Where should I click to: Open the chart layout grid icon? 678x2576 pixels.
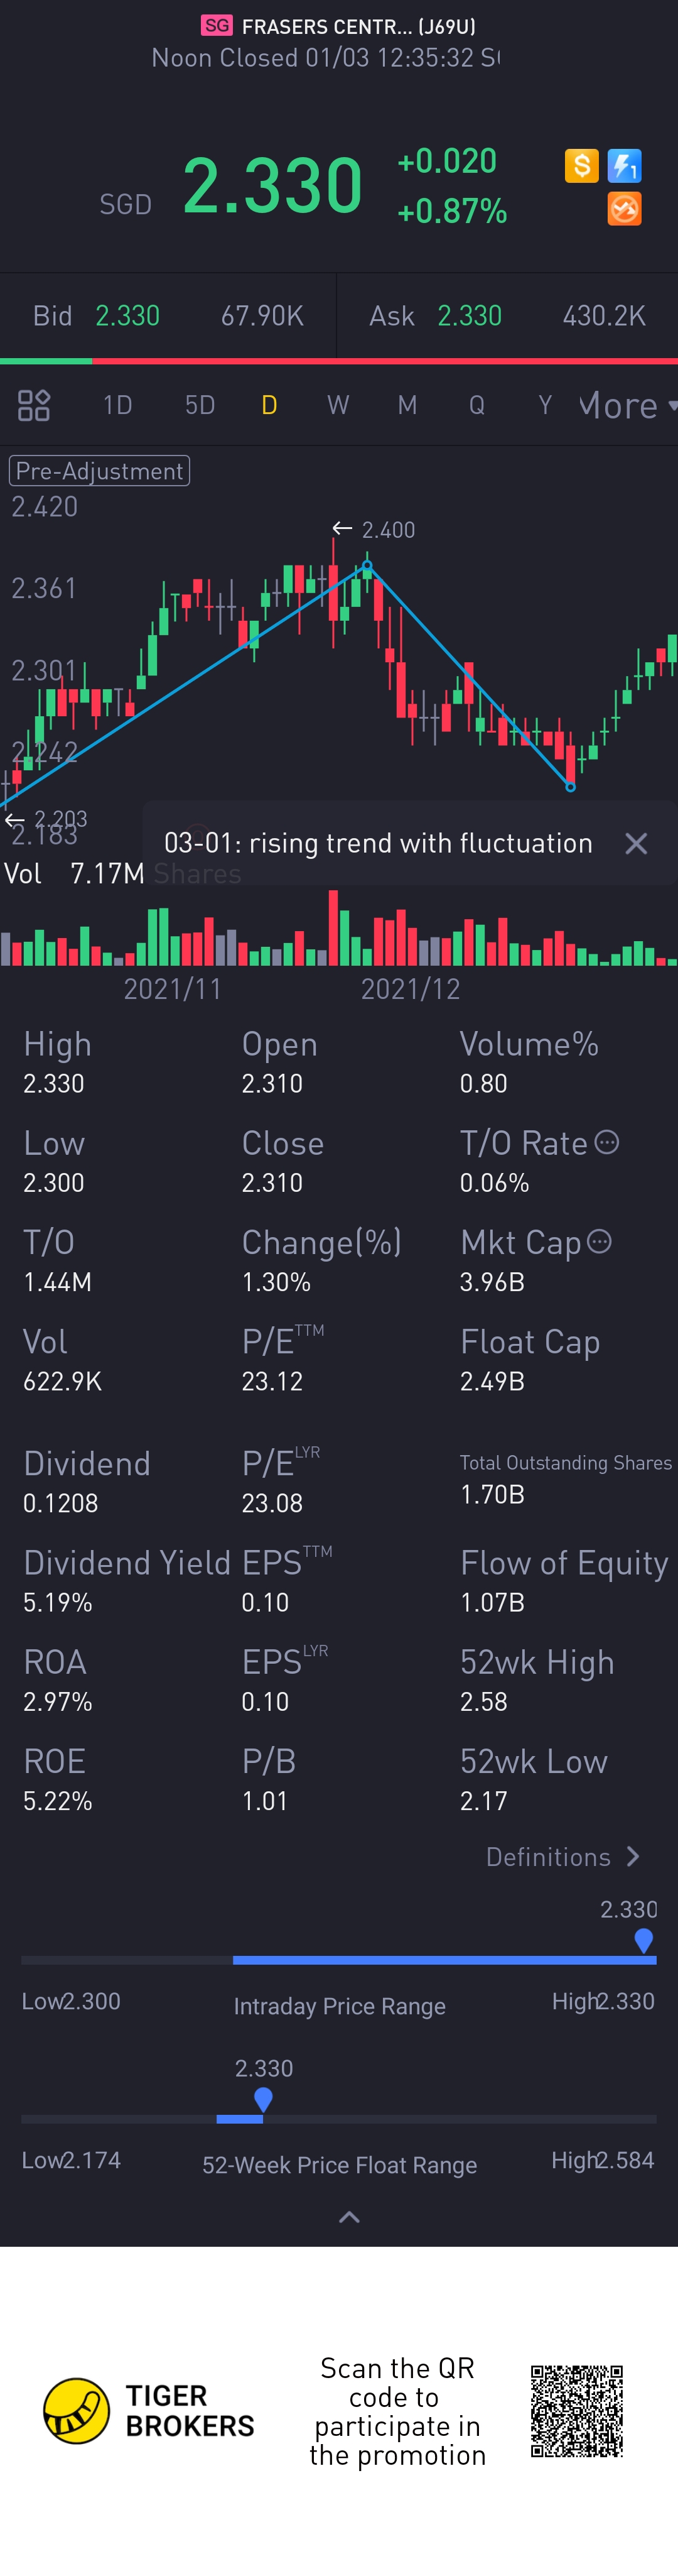click(34, 405)
